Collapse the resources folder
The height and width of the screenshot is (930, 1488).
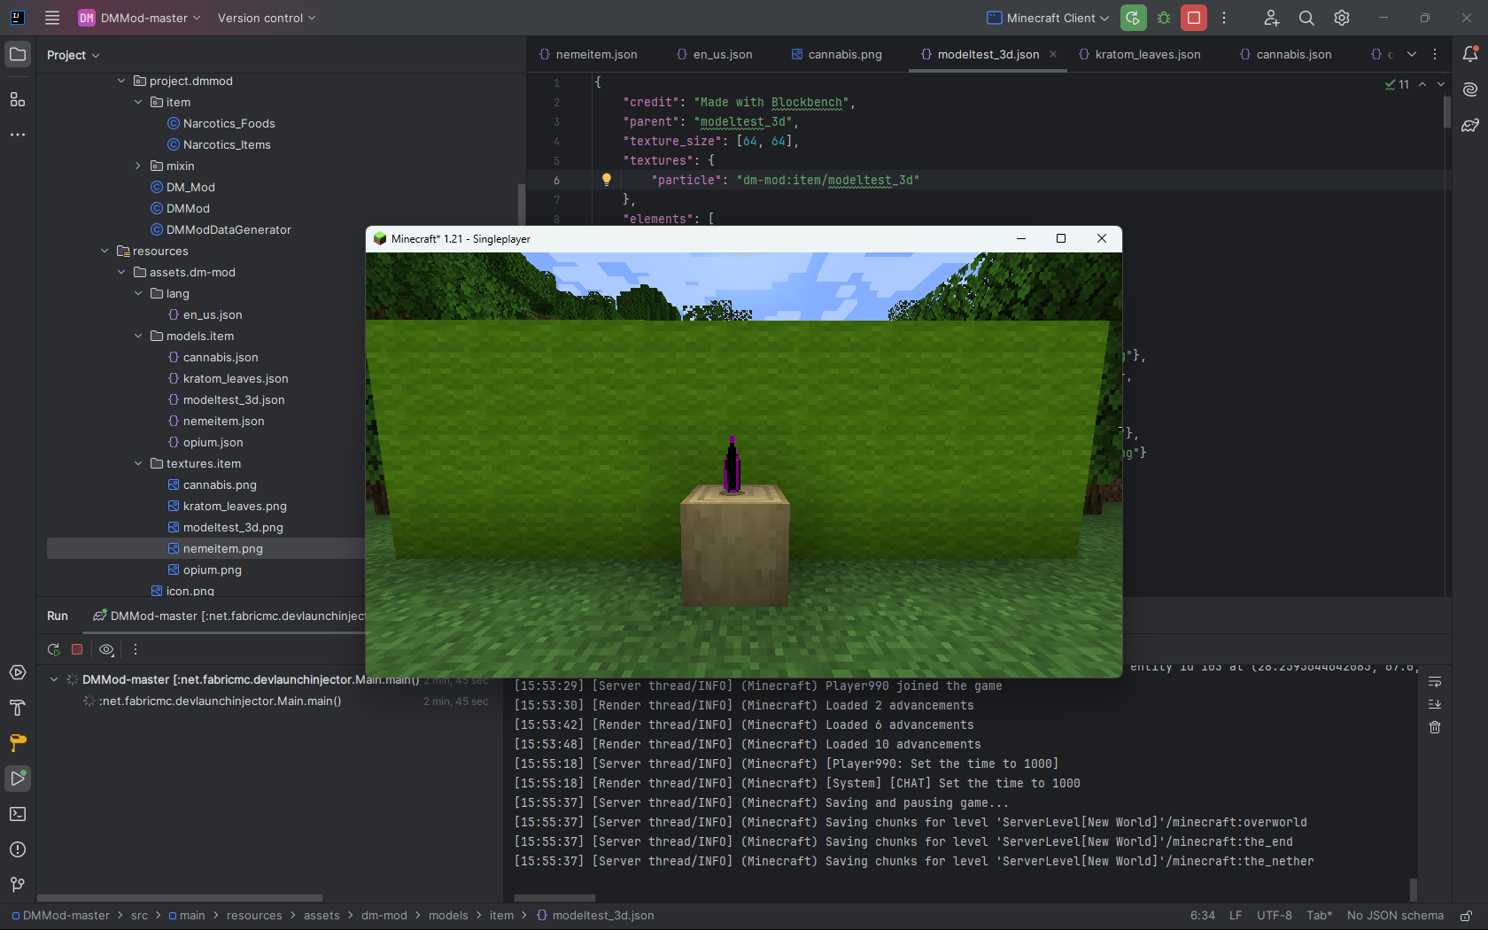coord(105,251)
